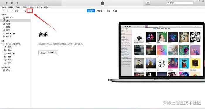Screen dimensions: 205x109
Task: Open the 妙选 playlist
Action: click(15, 70)
